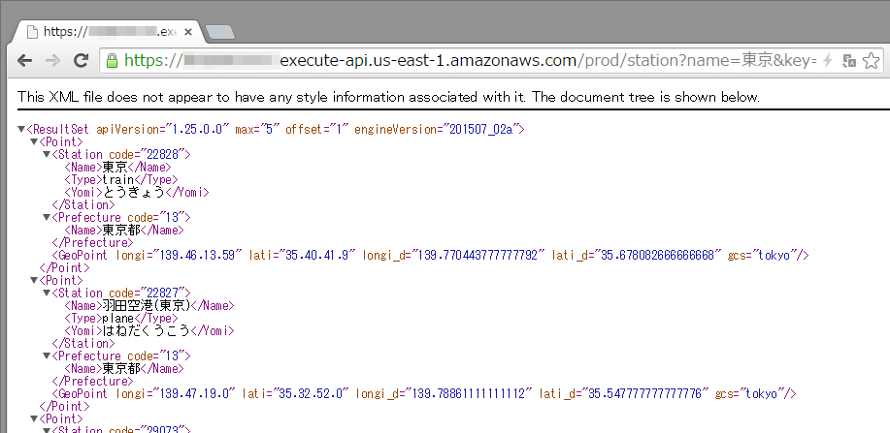Click the apiVersion value 1.25.0.0
This screenshot has height=433, width=890.
point(196,129)
